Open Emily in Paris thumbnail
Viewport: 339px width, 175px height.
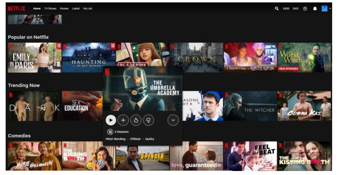pos(35,57)
